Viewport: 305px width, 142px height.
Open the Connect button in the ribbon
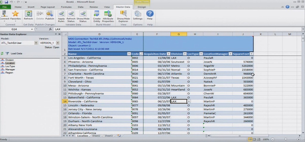4,15
